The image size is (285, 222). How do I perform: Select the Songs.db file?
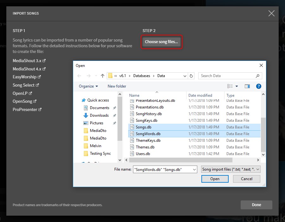pos(194,127)
